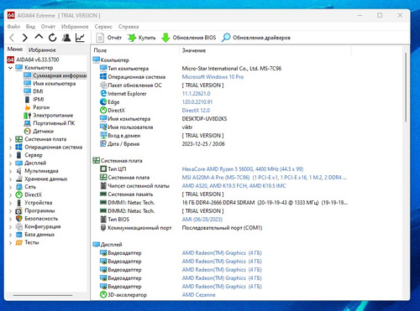
Task: Select the DMI tree item
Action: [34, 91]
